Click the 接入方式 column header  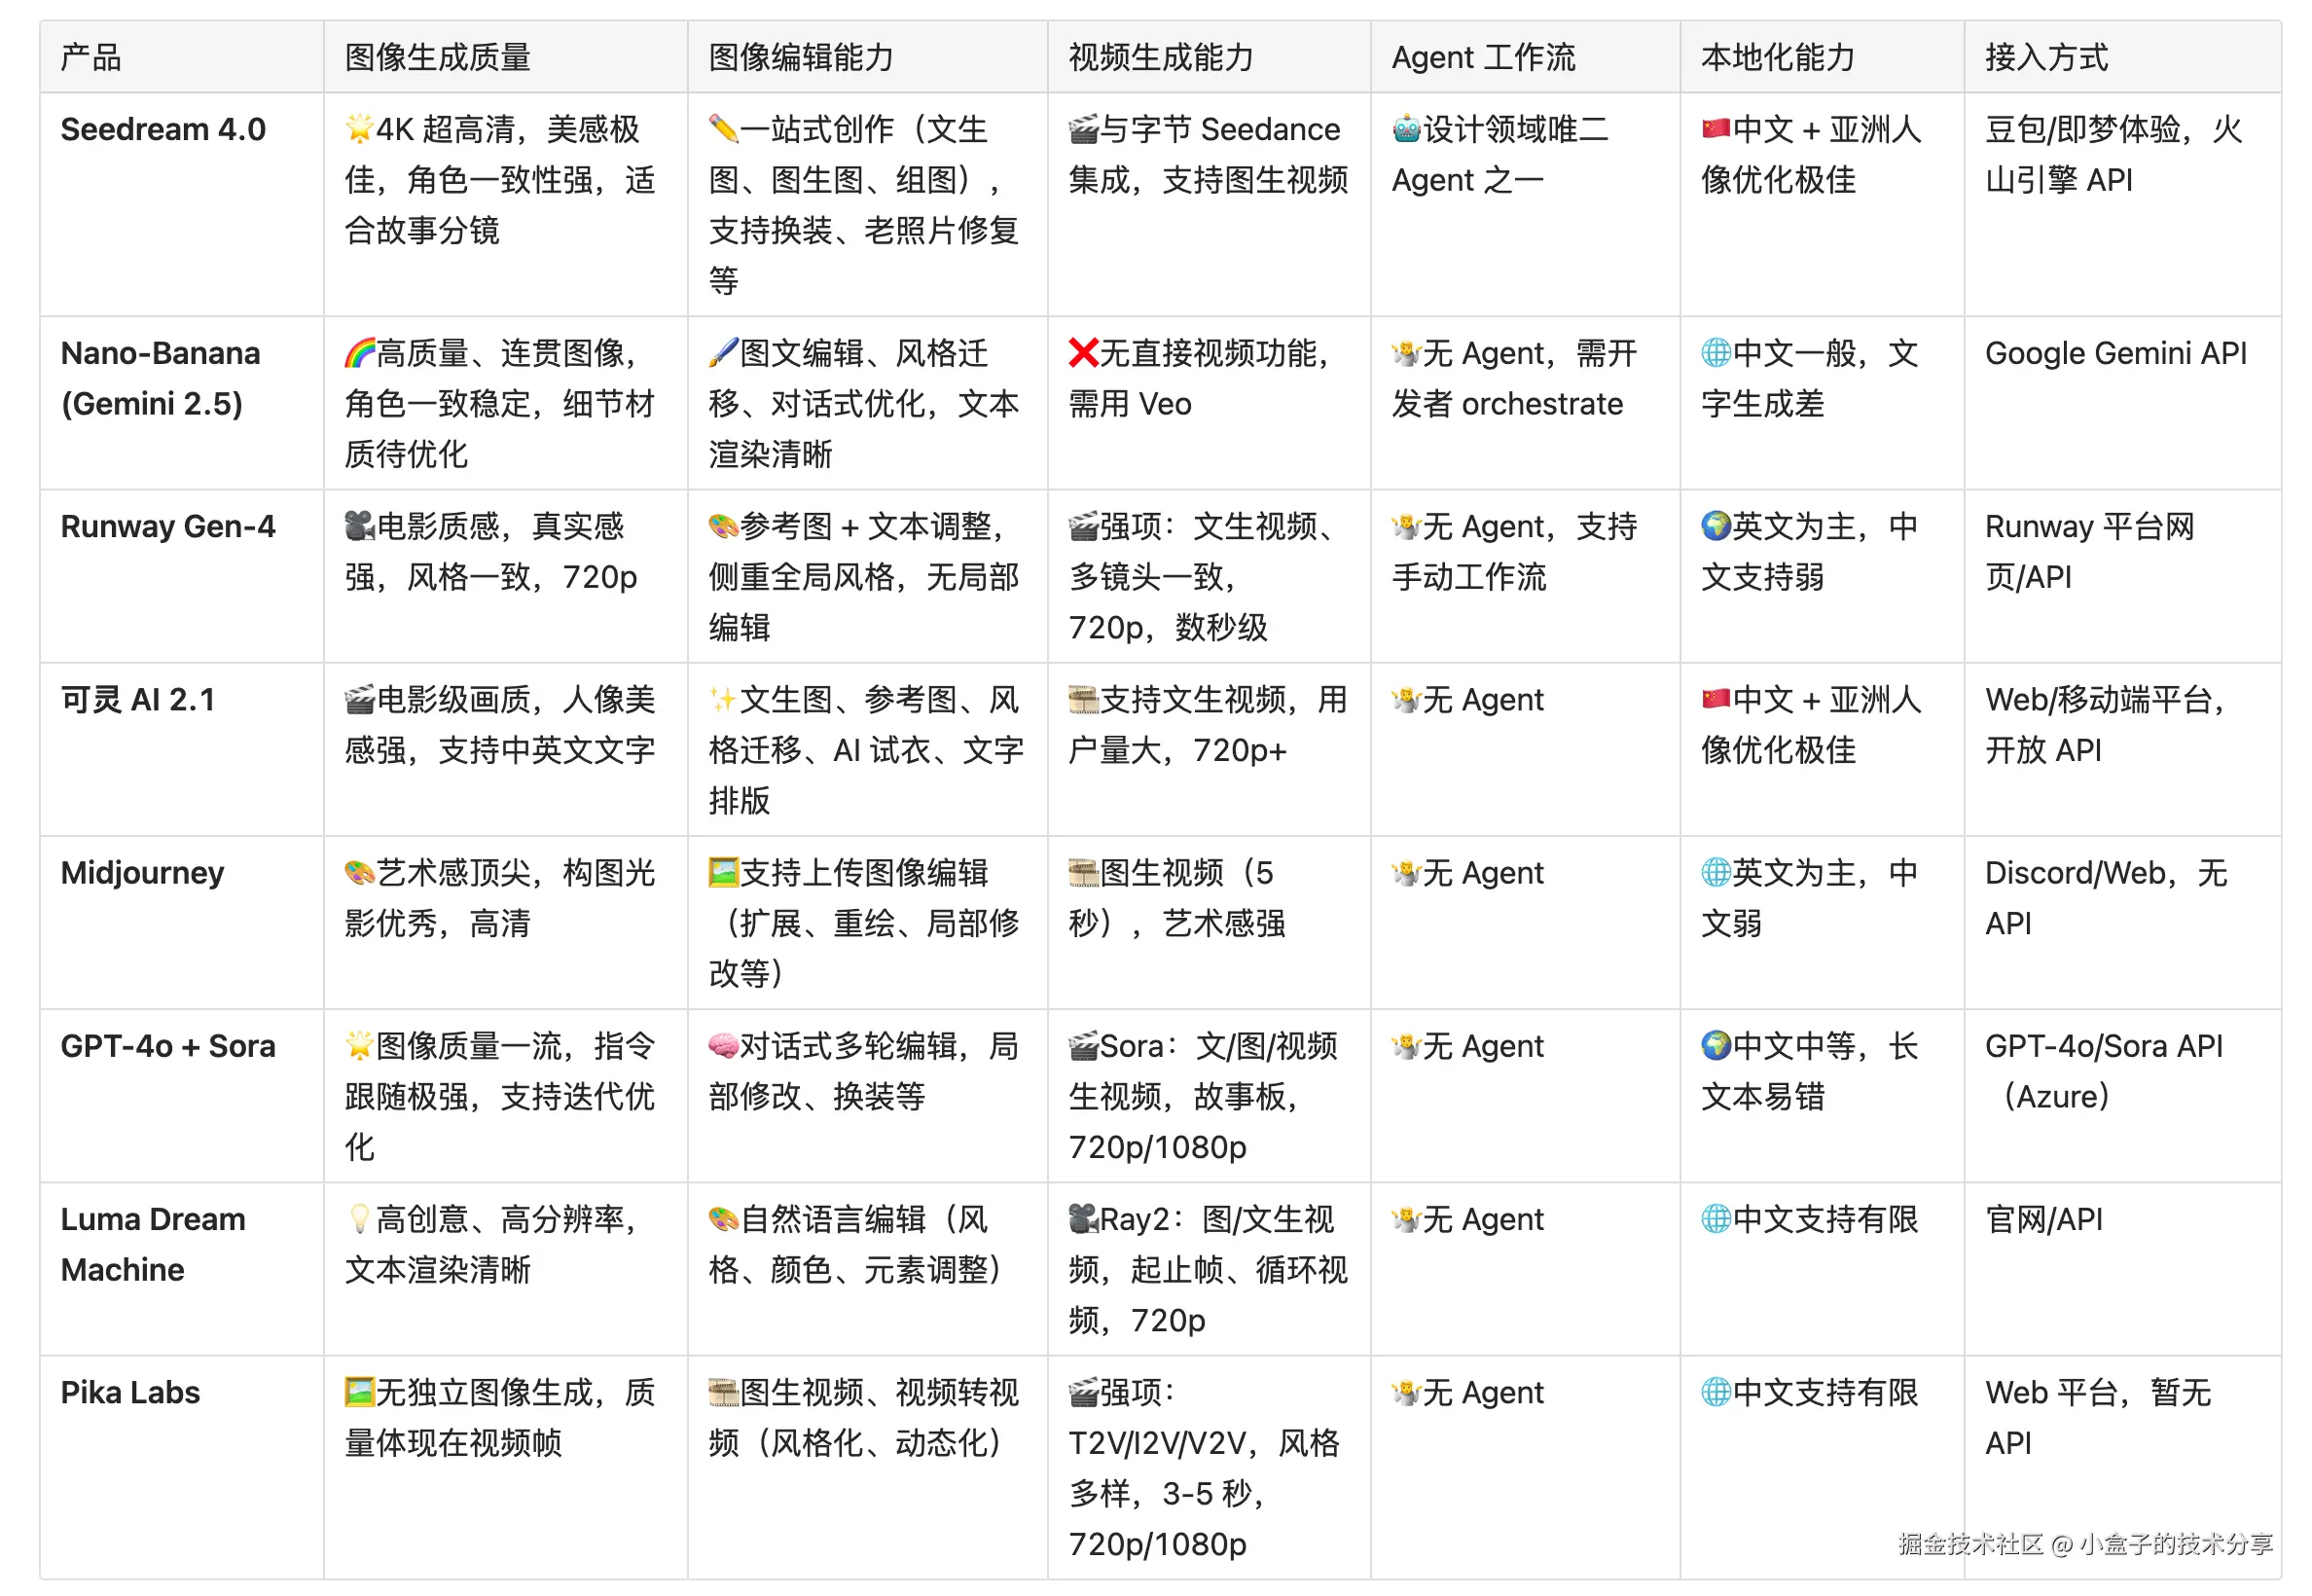[x=2045, y=57]
